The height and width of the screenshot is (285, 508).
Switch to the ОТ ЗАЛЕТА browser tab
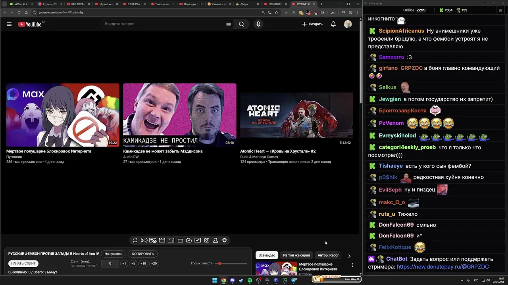point(134,4)
